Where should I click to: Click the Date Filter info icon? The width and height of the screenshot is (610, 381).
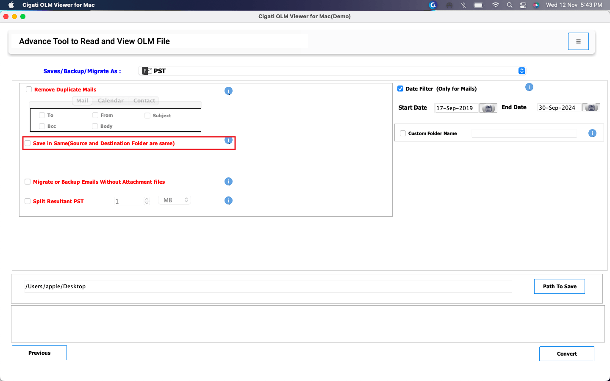click(x=529, y=87)
